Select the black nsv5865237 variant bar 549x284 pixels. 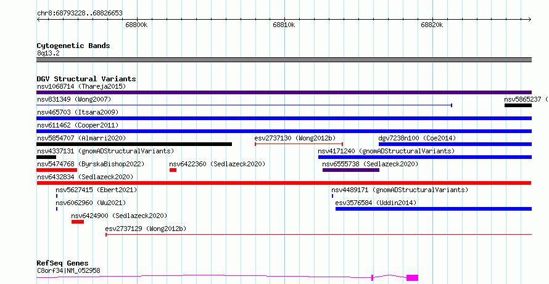coord(518,105)
